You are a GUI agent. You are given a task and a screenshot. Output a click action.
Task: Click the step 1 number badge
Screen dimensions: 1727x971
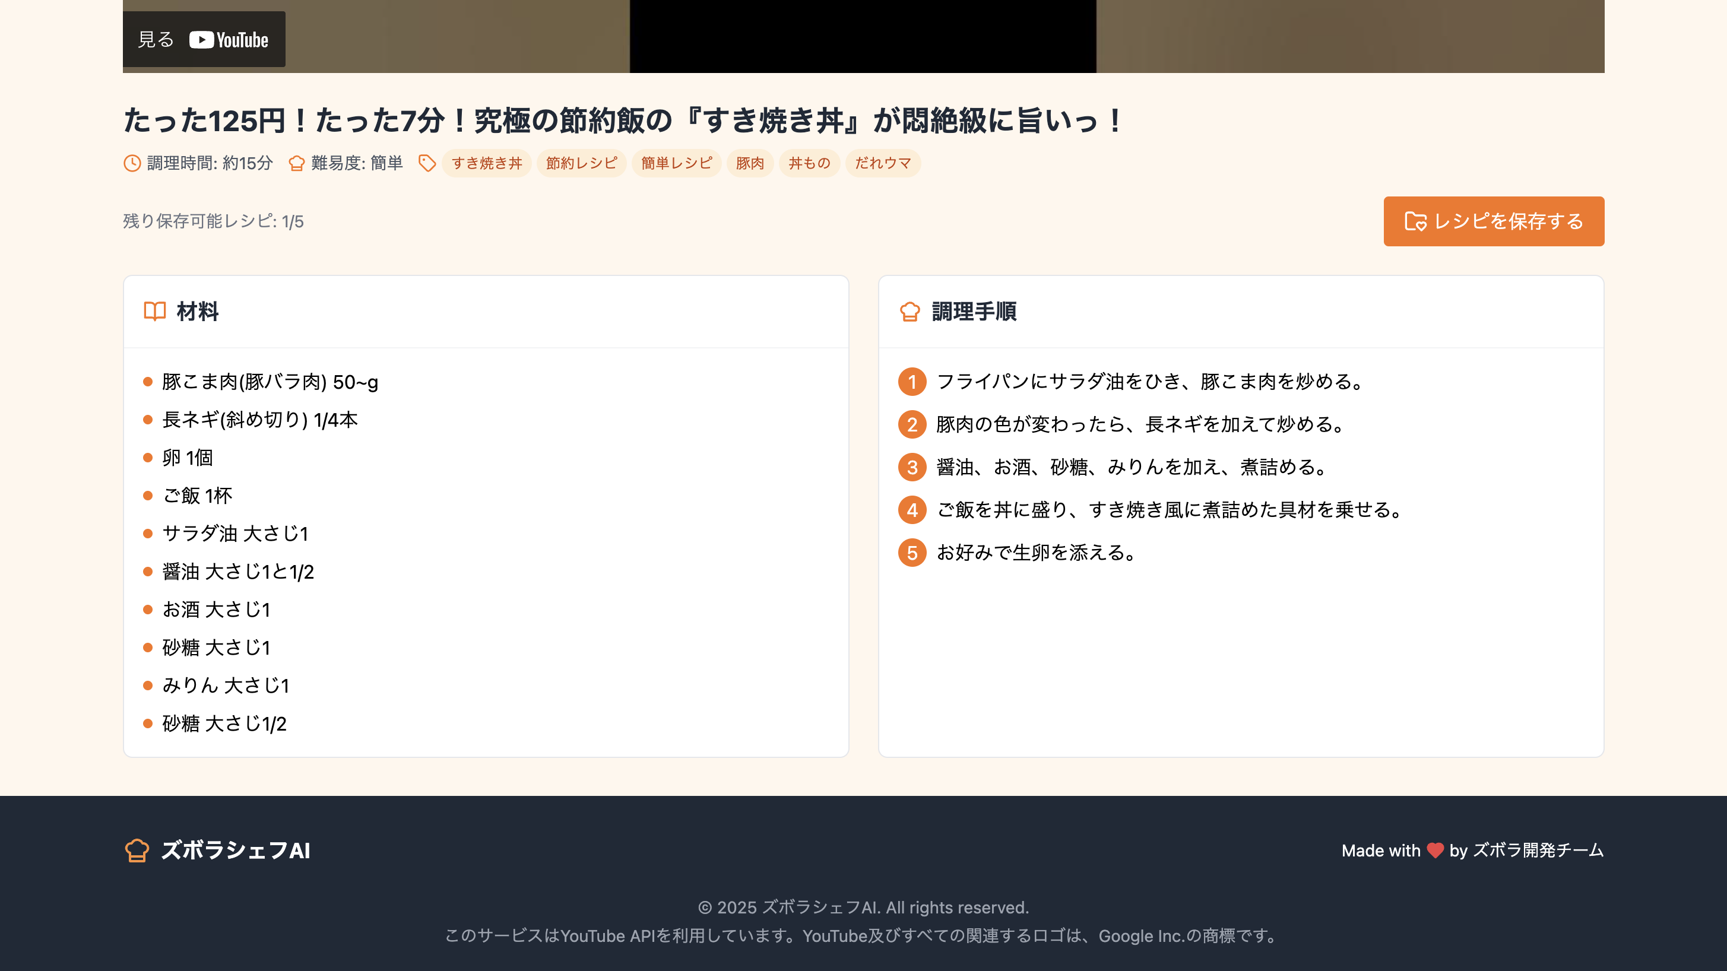[x=912, y=382]
